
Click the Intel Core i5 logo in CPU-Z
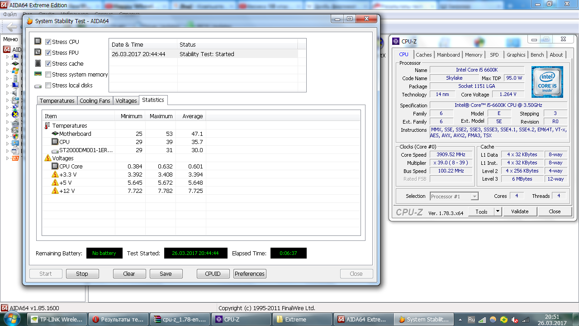(x=547, y=82)
